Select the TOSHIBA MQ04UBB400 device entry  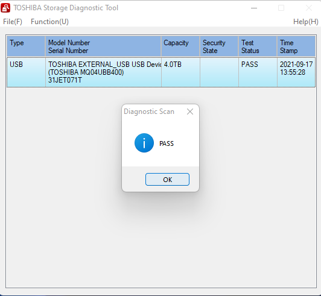(103, 72)
